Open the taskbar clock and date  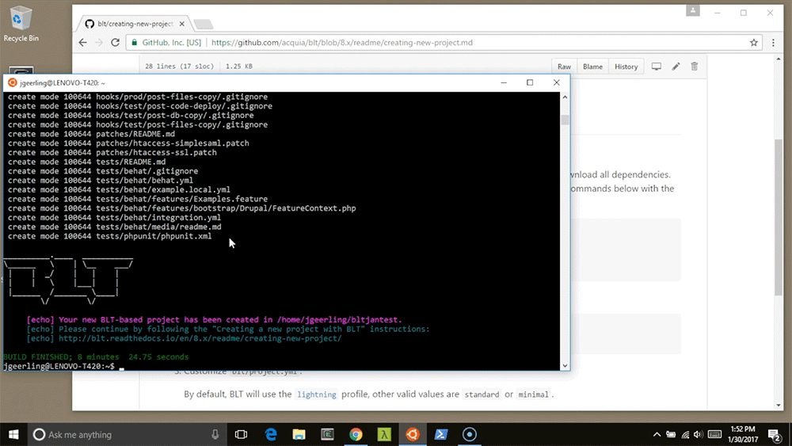(x=743, y=434)
